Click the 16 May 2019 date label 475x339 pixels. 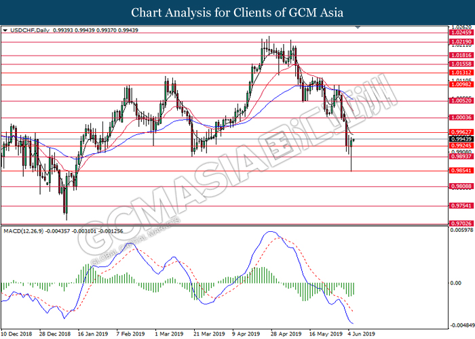325,334
